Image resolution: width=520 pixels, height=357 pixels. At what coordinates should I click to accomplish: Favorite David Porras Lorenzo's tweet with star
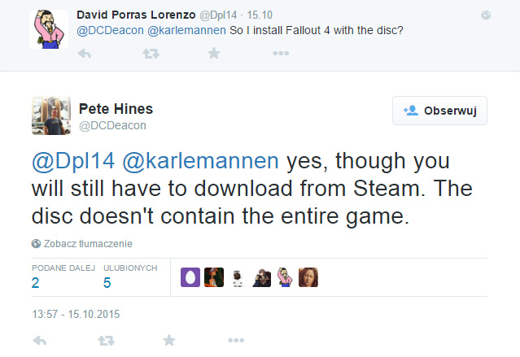click(x=214, y=54)
